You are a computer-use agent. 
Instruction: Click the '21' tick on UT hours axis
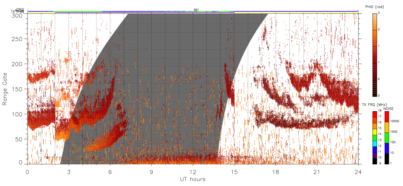coord(317,172)
